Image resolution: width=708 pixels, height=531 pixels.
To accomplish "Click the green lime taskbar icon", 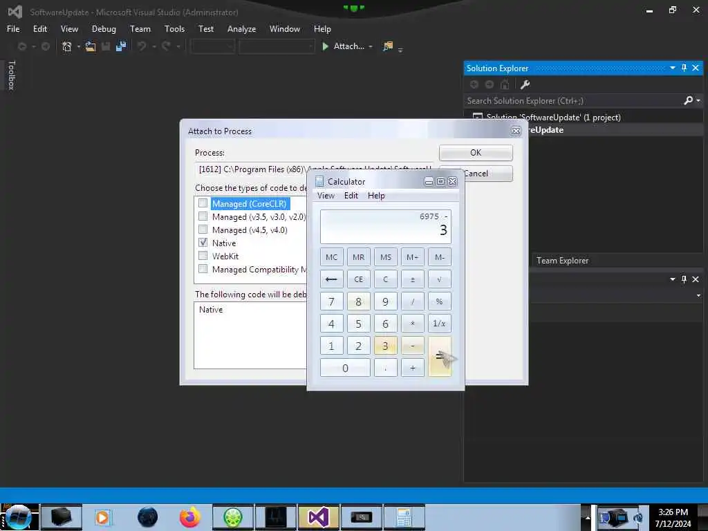I will click(233, 517).
